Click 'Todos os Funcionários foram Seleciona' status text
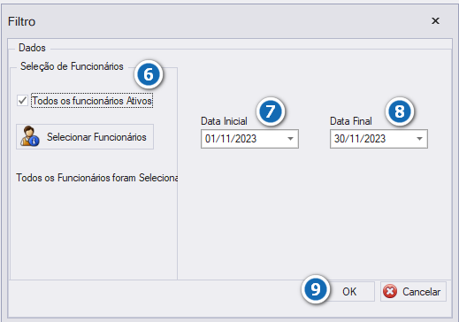Screen dimensions: 459x322 pyautogui.click(x=97, y=178)
